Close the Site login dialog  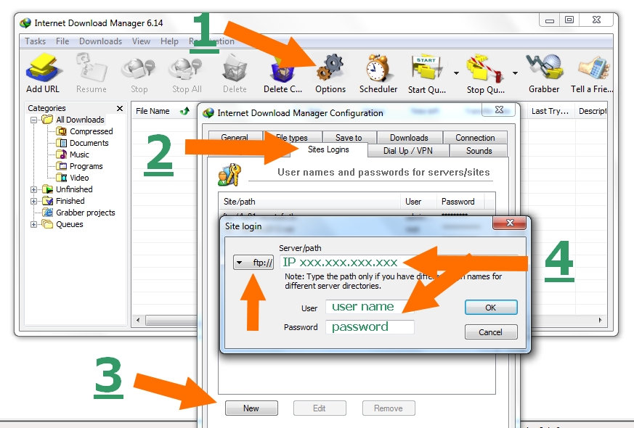(x=510, y=223)
